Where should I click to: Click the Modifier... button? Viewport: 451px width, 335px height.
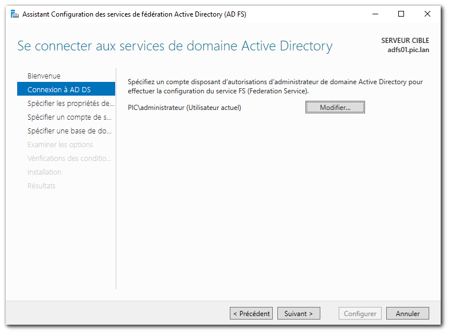click(x=335, y=107)
